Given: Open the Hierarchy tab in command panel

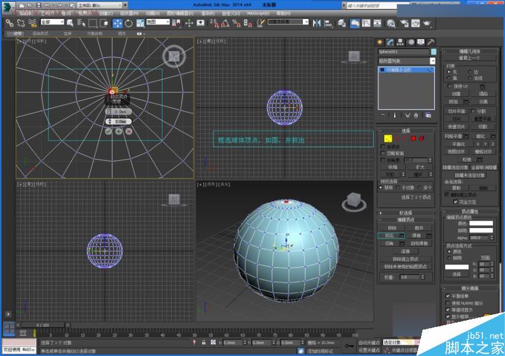Looking at the screenshot, I should 401,42.
